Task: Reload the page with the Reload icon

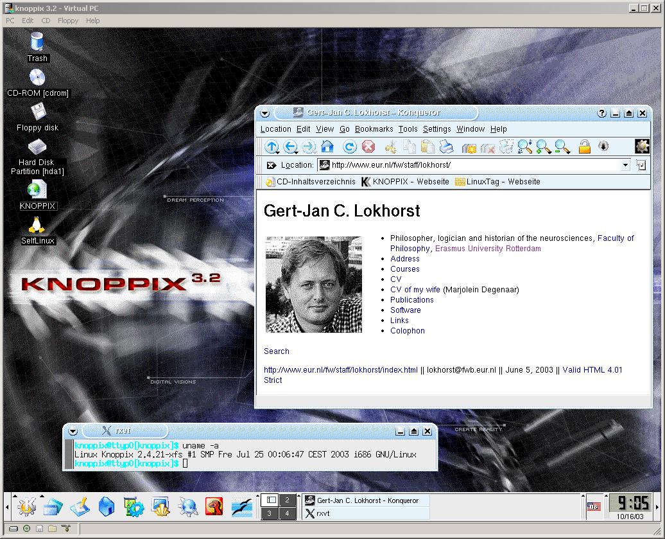Action: 349,147
